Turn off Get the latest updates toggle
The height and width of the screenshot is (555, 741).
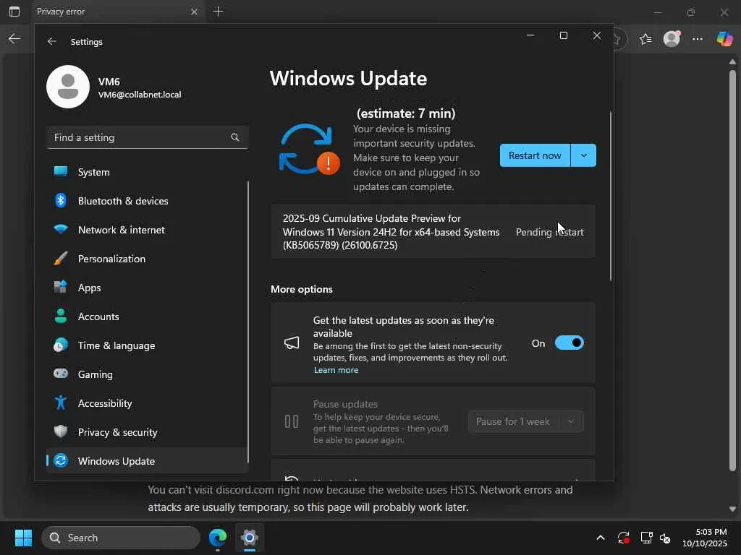[569, 343]
